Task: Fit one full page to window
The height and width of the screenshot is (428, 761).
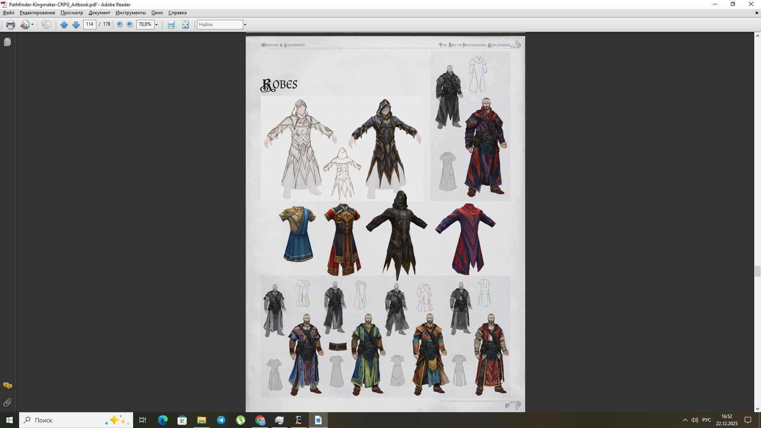Action: tap(185, 25)
